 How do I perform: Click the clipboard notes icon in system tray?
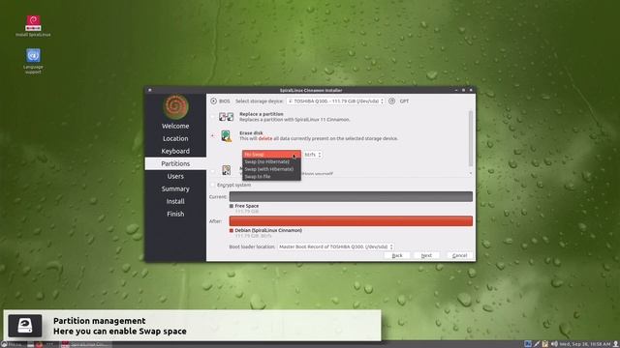(545, 344)
